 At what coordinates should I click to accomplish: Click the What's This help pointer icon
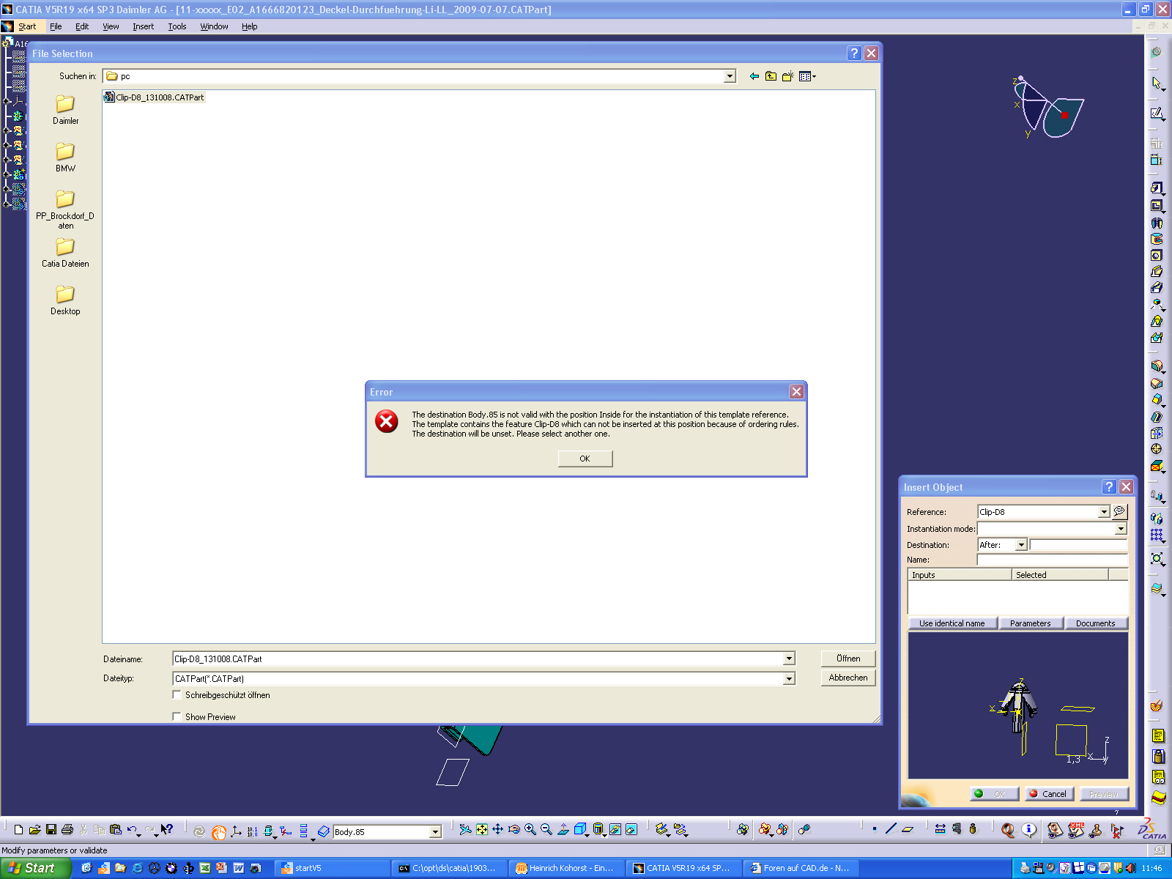tap(167, 830)
